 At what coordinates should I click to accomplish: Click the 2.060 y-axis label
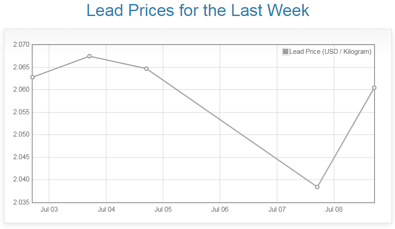[x=21, y=90]
